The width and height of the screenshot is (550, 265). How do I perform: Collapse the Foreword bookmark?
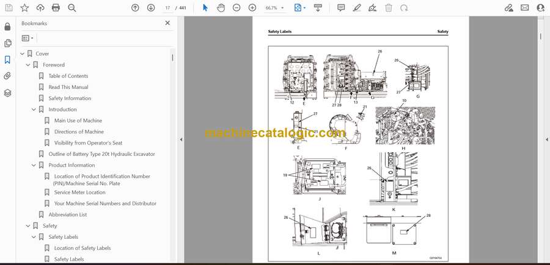(28, 65)
